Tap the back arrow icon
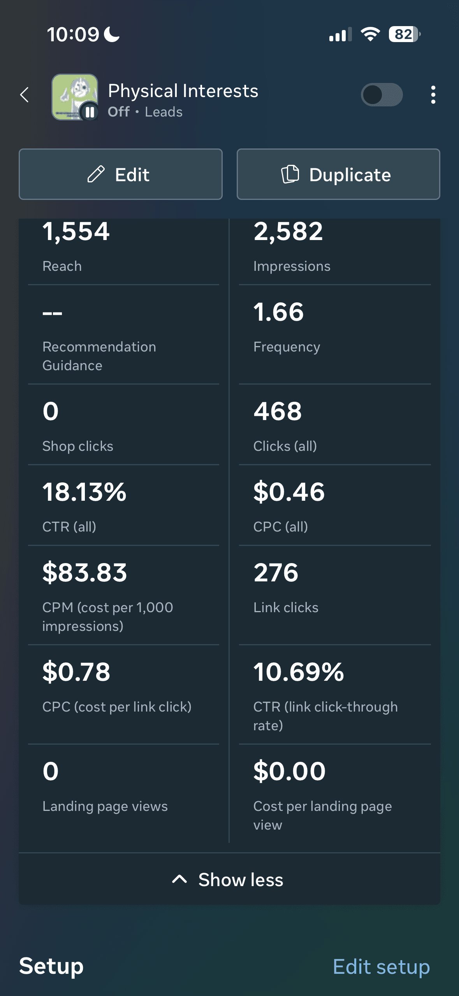The width and height of the screenshot is (459, 996). click(x=25, y=95)
